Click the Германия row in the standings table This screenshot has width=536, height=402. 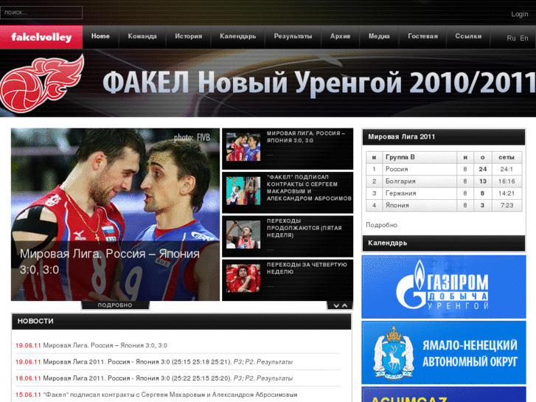point(444,193)
